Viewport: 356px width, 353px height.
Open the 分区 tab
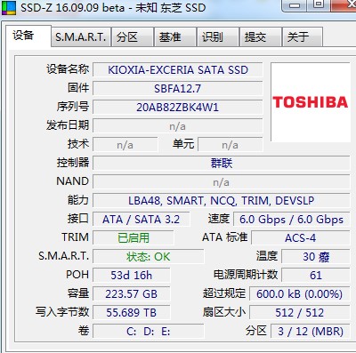coord(133,37)
